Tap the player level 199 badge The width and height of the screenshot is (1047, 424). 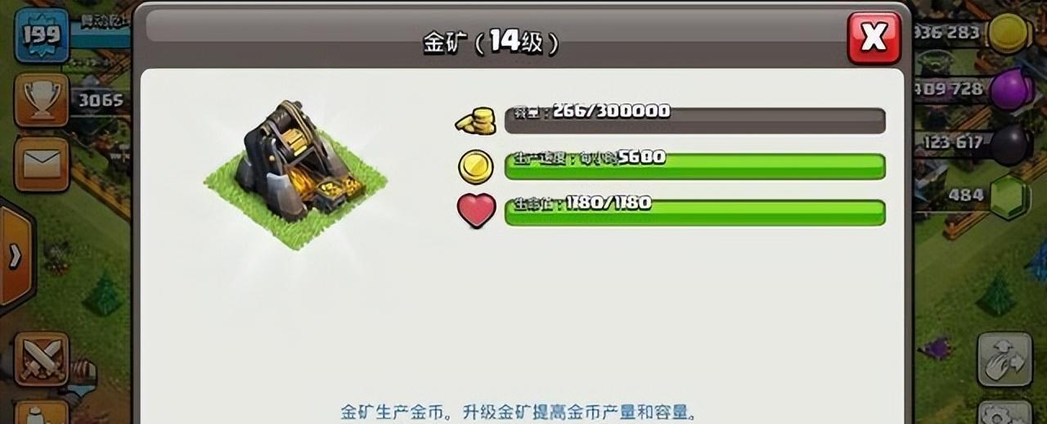click(x=39, y=35)
